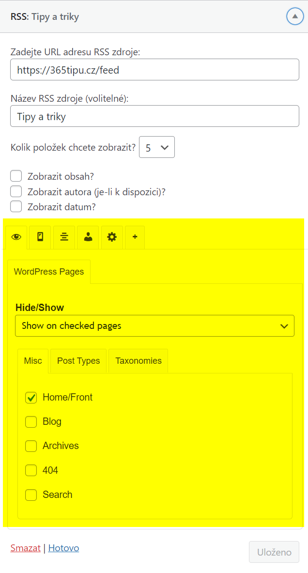308x573 pixels.
Task: Click the Hotovo link
Action: 63,548
